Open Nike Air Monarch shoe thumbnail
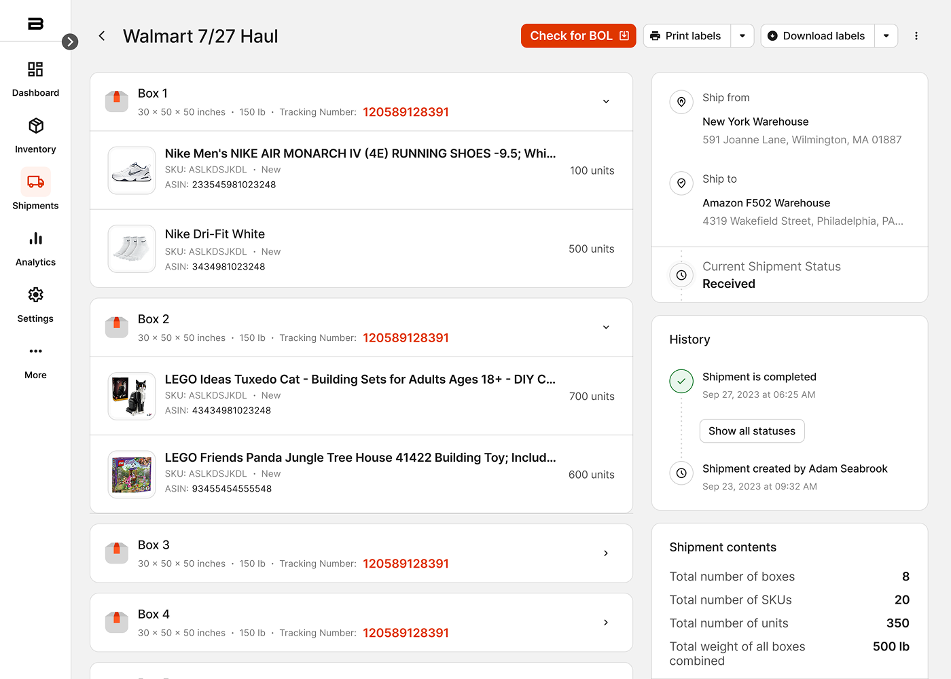951x679 pixels. pos(132,170)
